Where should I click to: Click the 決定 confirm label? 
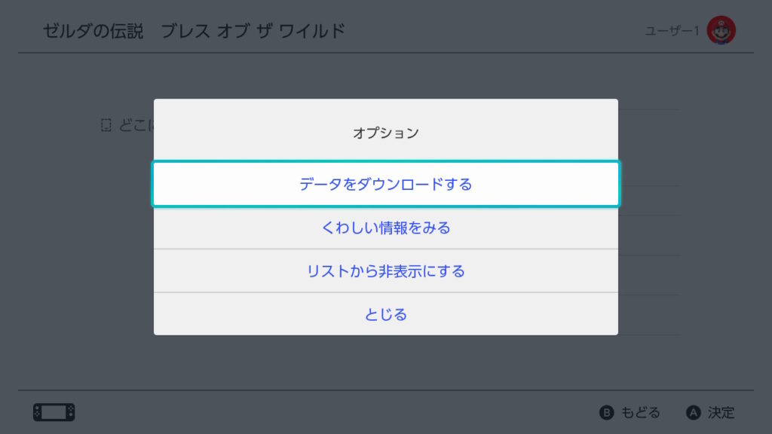721,412
